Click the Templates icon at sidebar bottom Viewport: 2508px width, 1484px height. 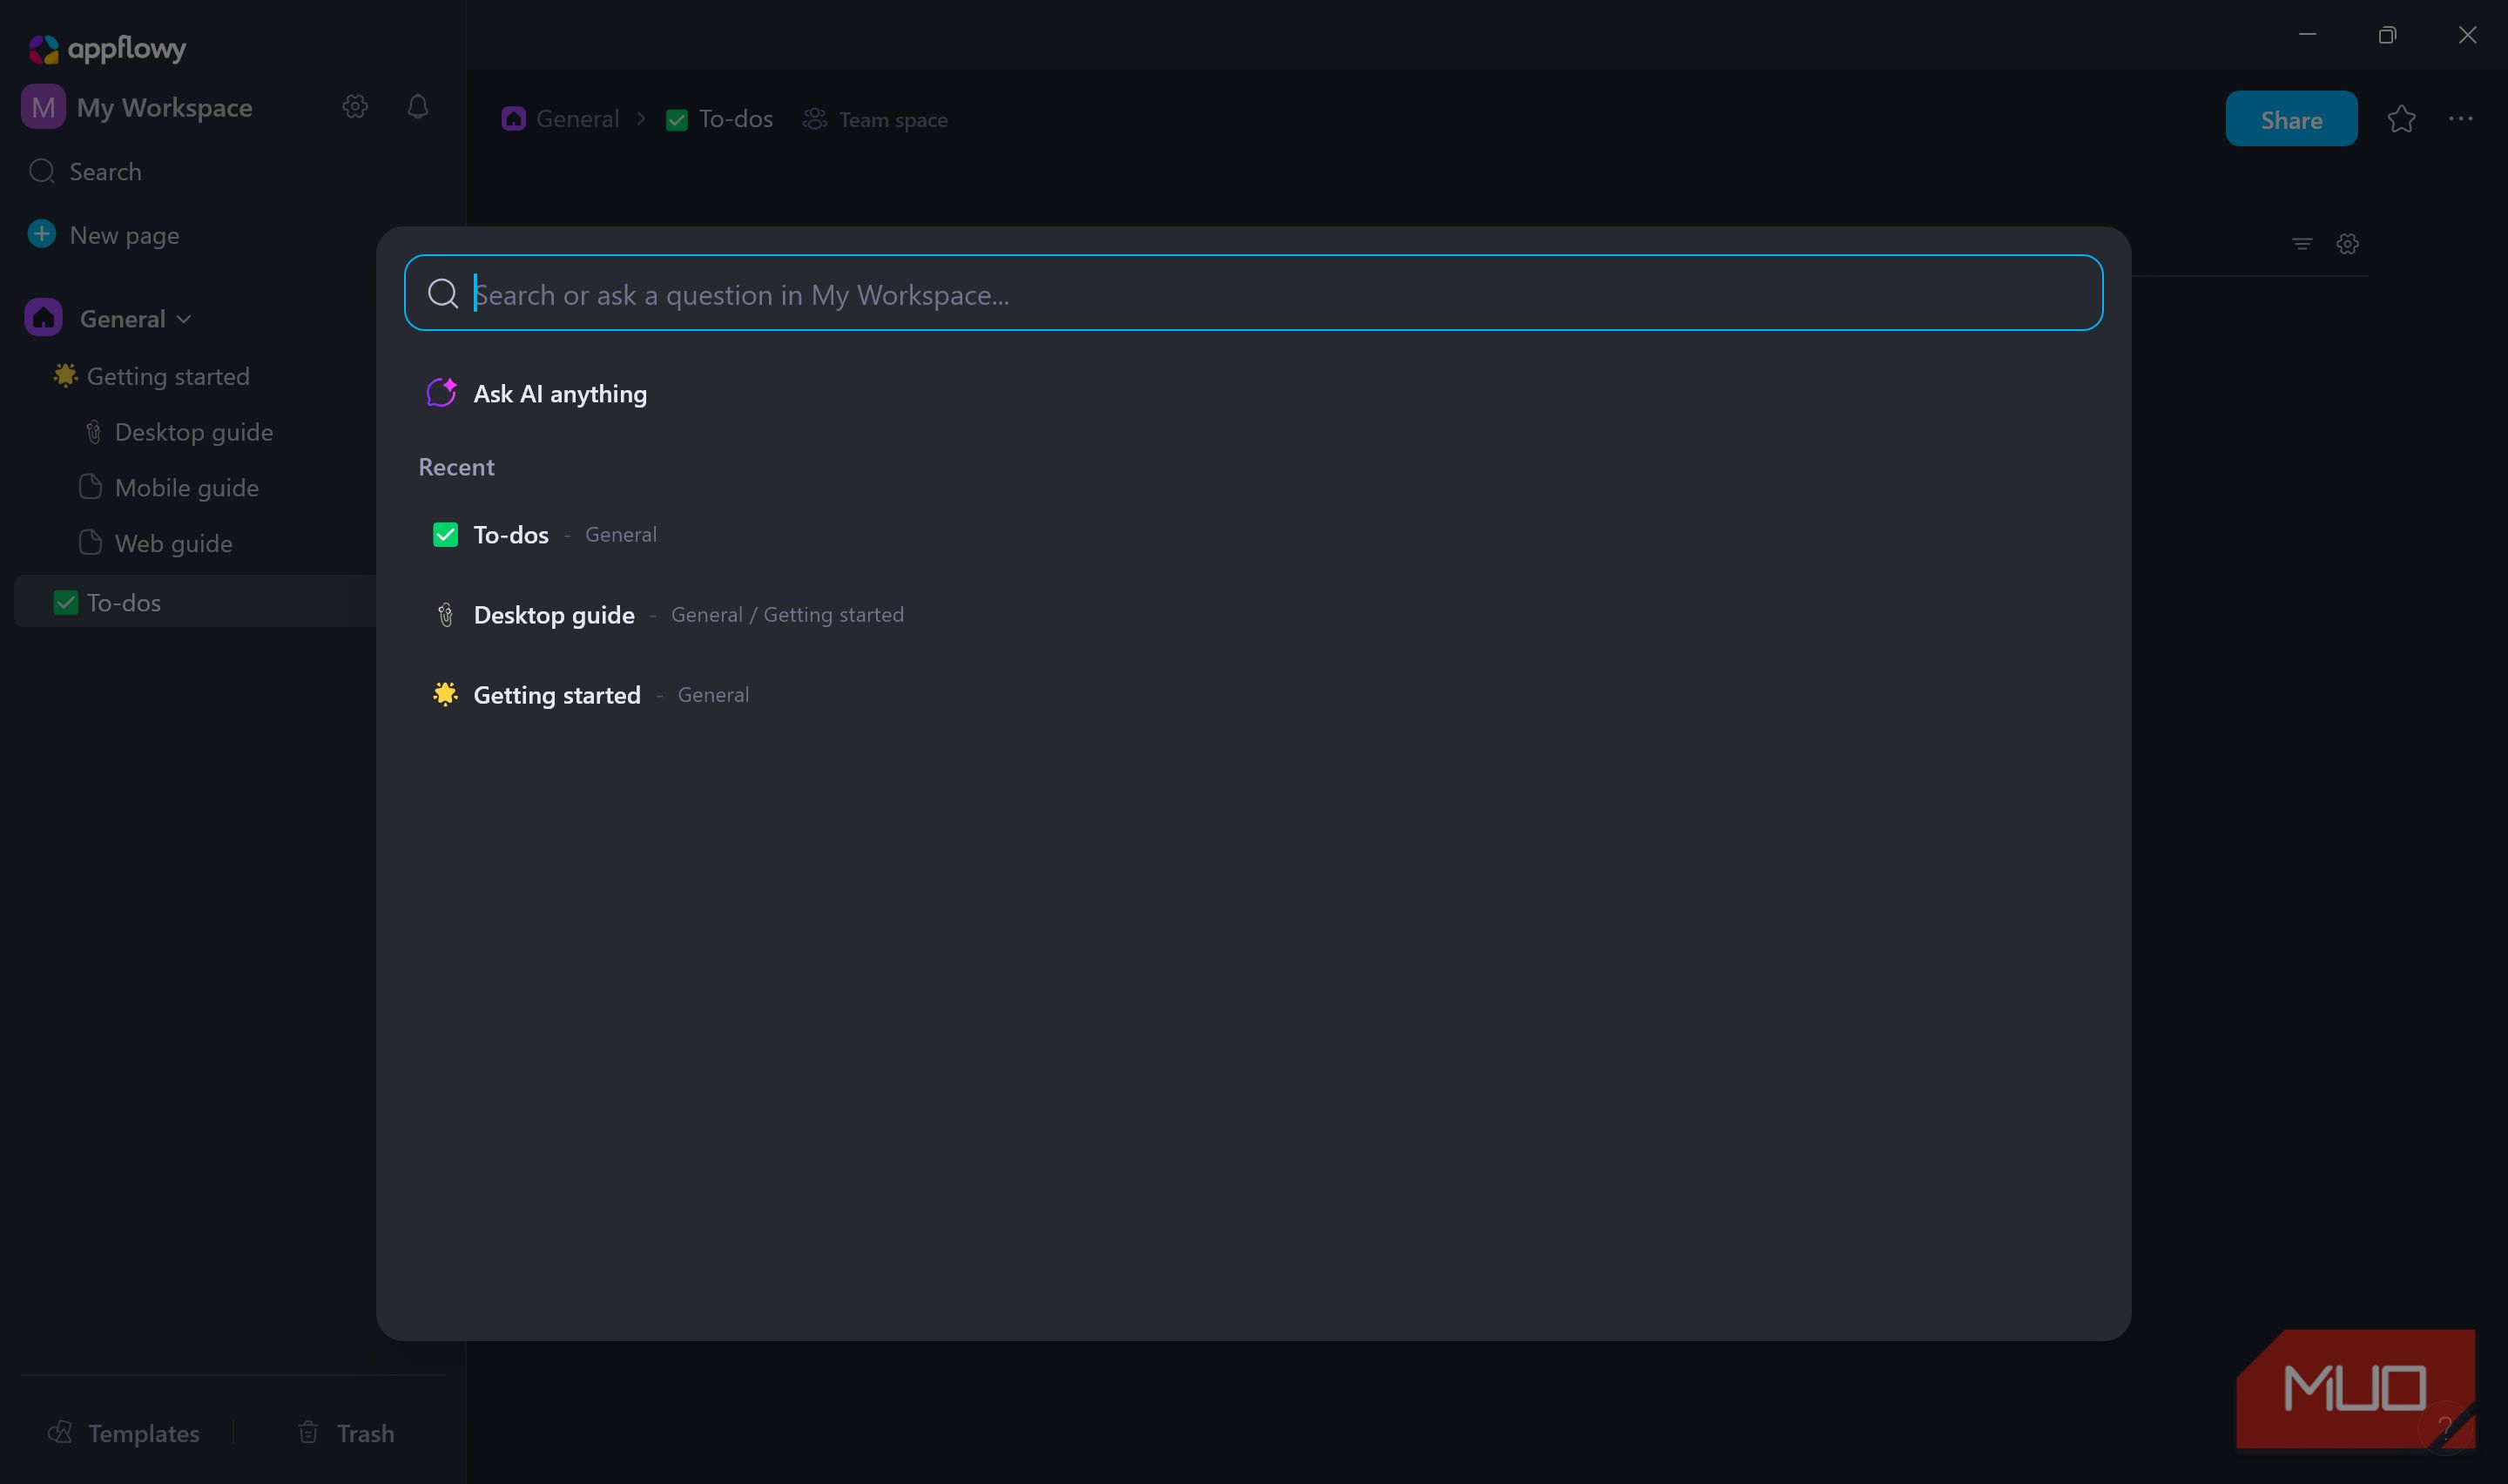[x=60, y=1432]
